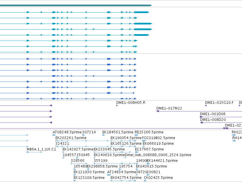Click the EK144621.5prime EST label
This screenshot has height=182, width=242.
coord(162,161)
